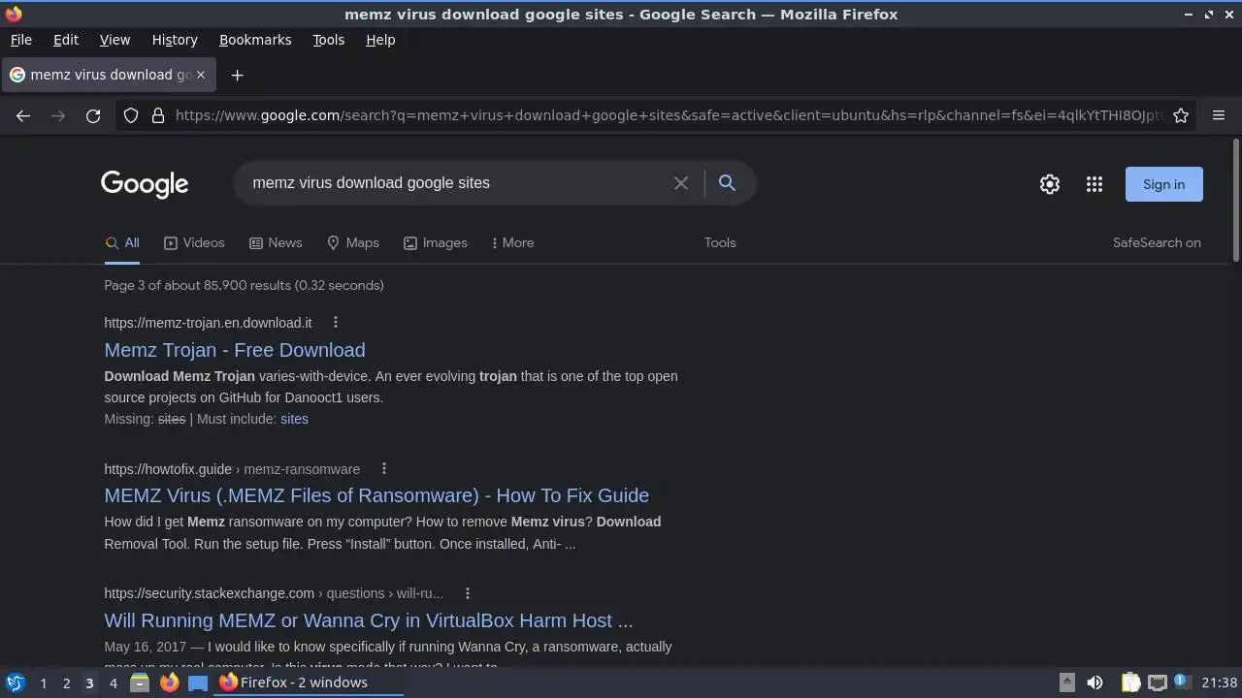Switch to the Maps results tab
This screenshot has height=698, width=1242.
tap(353, 242)
